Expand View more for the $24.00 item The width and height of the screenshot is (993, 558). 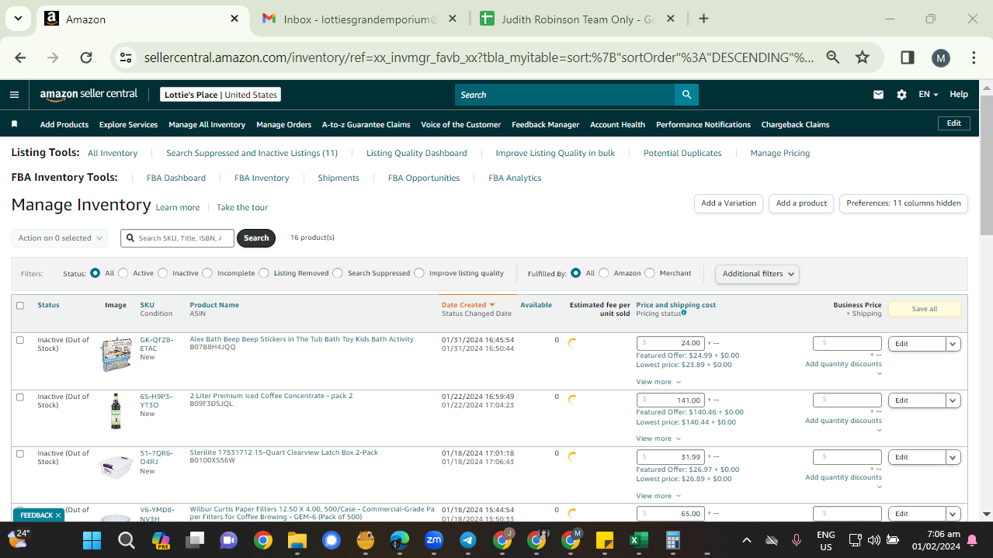click(x=658, y=382)
